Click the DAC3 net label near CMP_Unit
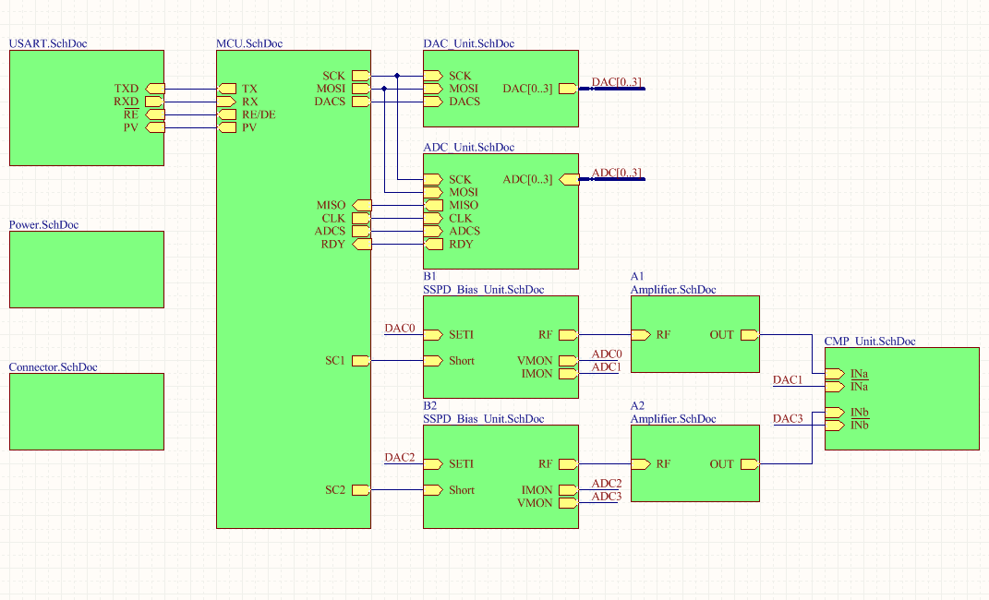Viewport: 989px width, 600px height. click(x=788, y=419)
